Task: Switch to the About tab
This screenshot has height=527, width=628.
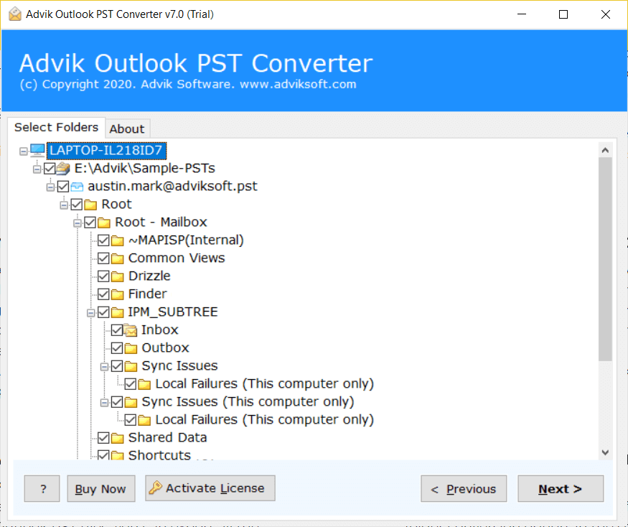Action: tap(127, 129)
